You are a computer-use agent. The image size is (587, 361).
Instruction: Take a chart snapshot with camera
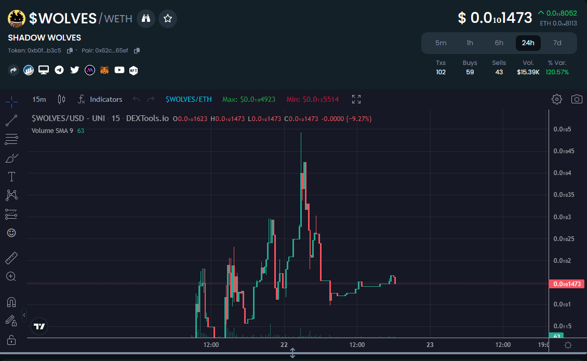(x=577, y=99)
